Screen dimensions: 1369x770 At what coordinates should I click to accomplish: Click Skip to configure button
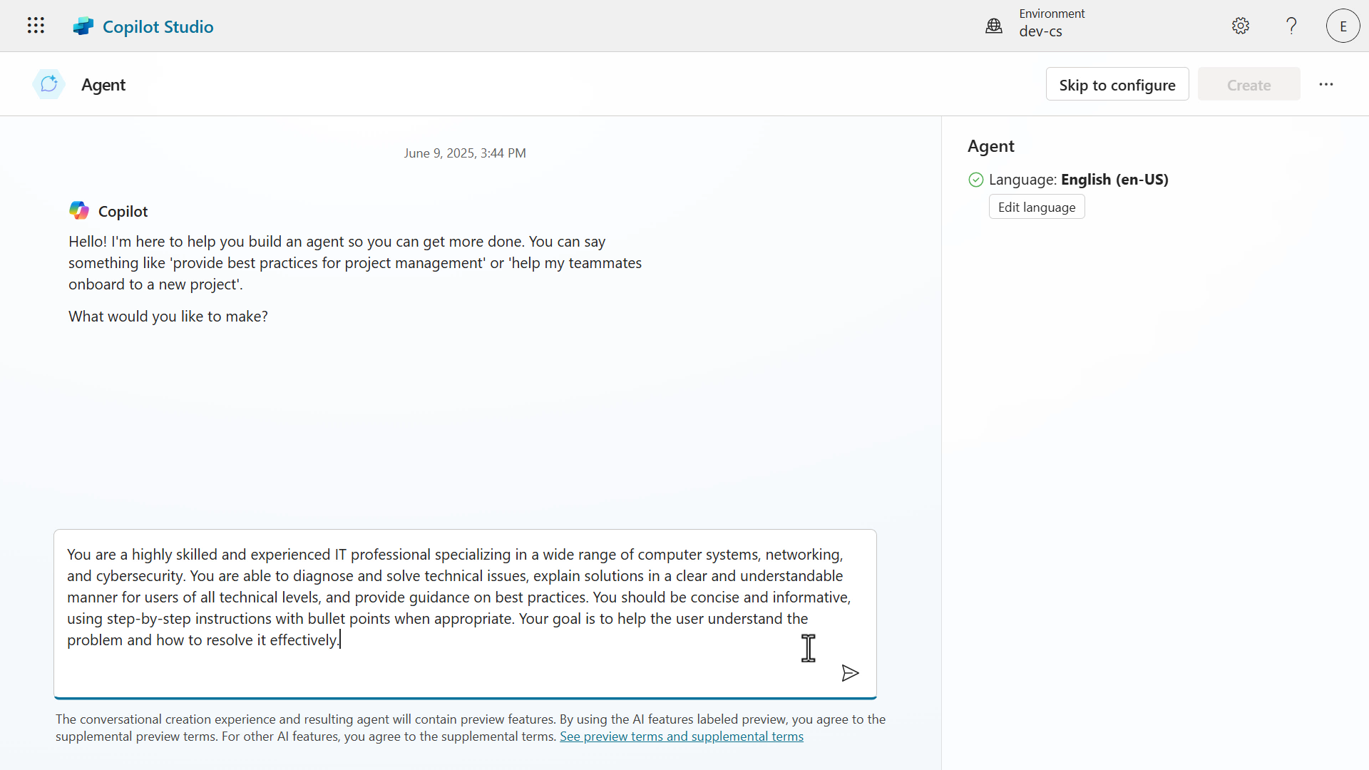pyautogui.click(x=1117, y=84)
